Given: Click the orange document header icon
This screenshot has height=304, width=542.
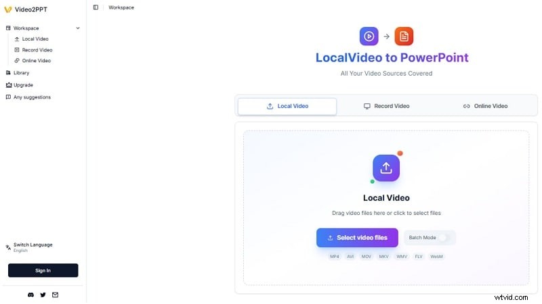Looking at the screenshot, I should pos(404,36).
